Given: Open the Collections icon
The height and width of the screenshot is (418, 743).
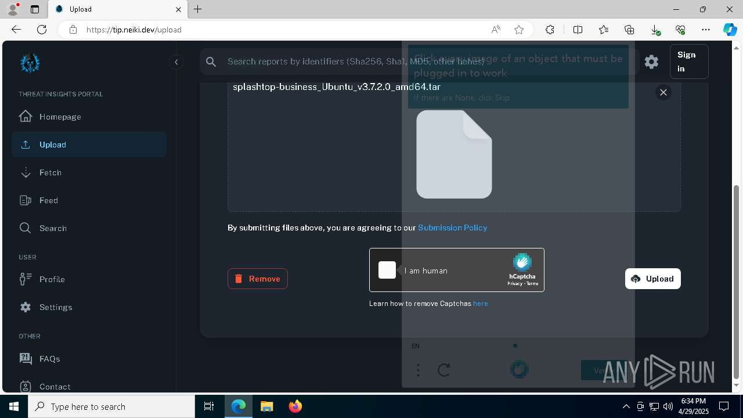Looking at the screenshot, I should [629, 30].
